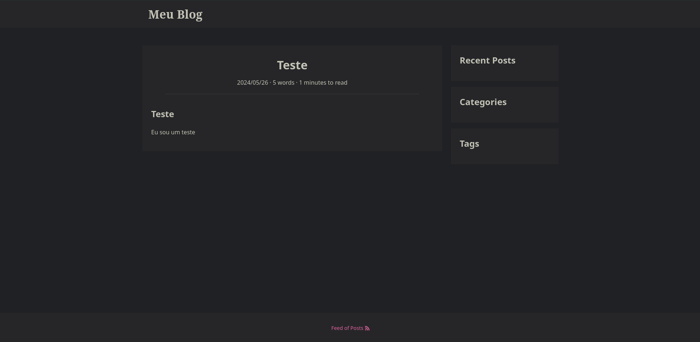
Task: Click the post date 2024/05/26
Action: pyautogui.click(x=252, y=83)
